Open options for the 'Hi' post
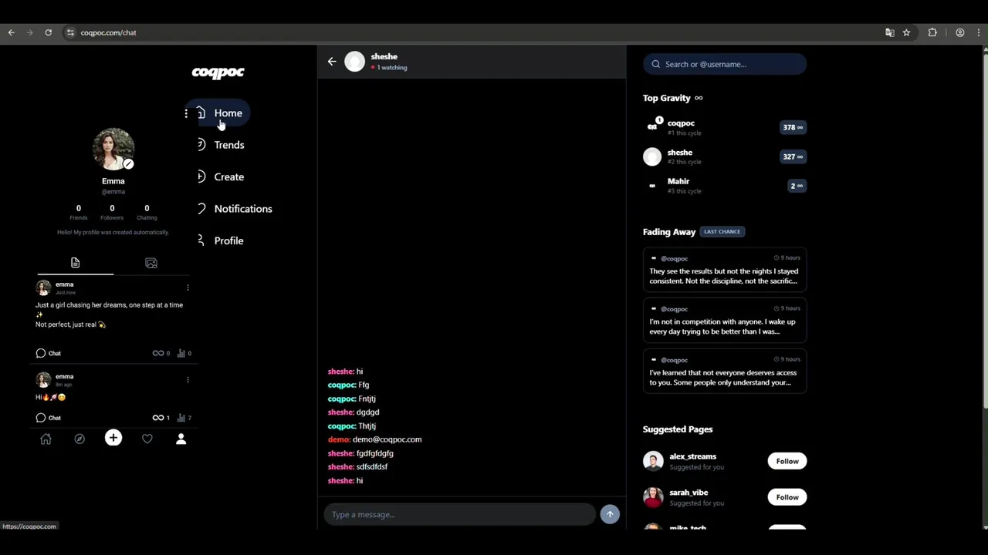 pyautogui.click(x=188, y=379)
